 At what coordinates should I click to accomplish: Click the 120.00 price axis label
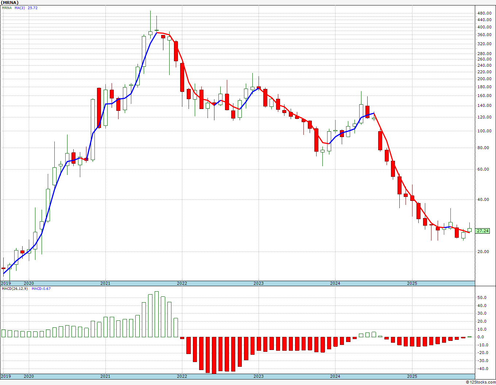click(484, 117)
